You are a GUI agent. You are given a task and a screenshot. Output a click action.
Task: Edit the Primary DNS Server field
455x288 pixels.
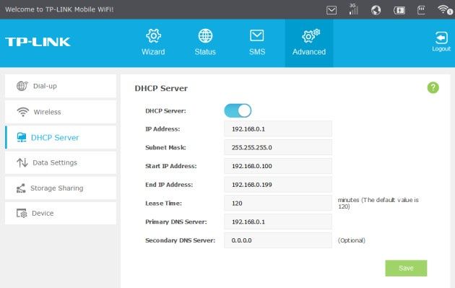coord(278,222)
